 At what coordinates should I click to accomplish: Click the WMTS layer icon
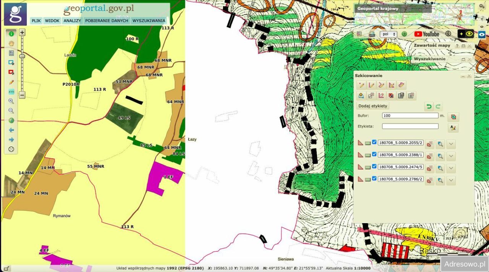(372, 34)
